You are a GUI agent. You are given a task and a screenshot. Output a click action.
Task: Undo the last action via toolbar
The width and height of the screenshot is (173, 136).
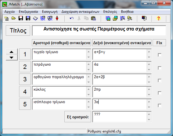(72, 18)
